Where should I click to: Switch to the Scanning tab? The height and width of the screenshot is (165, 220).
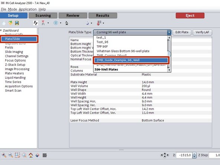click(x=43, y=16)
